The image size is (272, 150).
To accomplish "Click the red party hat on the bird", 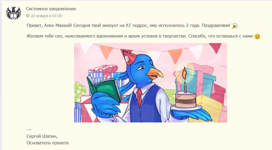I will coord(129,57).
